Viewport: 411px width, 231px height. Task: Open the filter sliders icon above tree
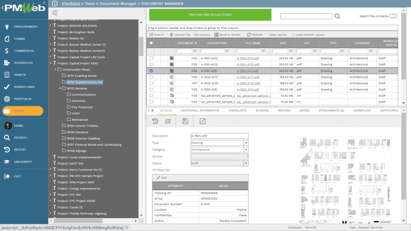point(55,12)
